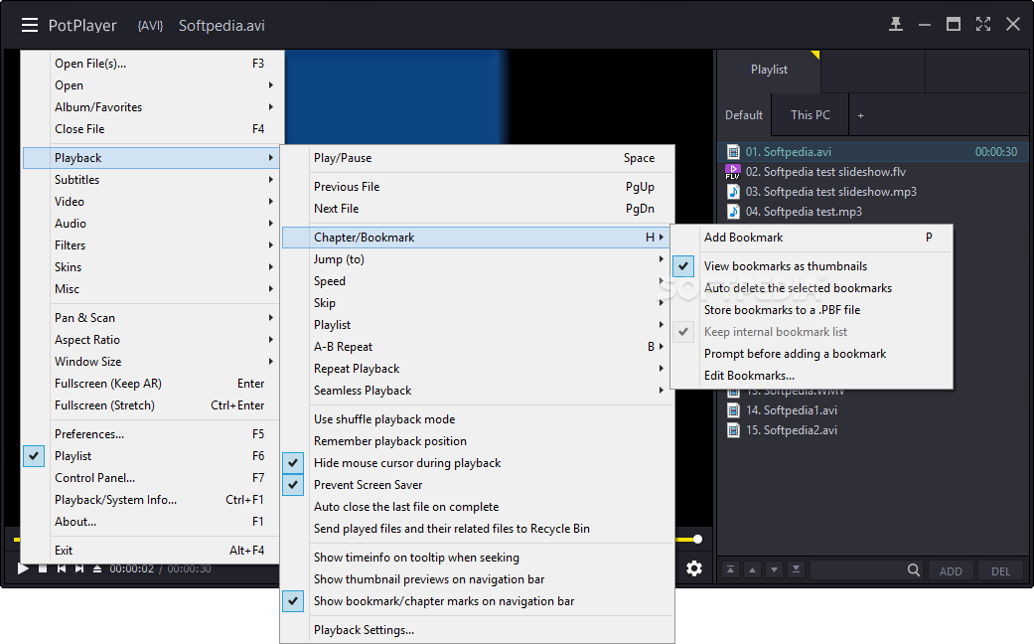Click film icon of 15. Softpedia2.avi
The image size is (1034, 644).
[x=733, y=430]
